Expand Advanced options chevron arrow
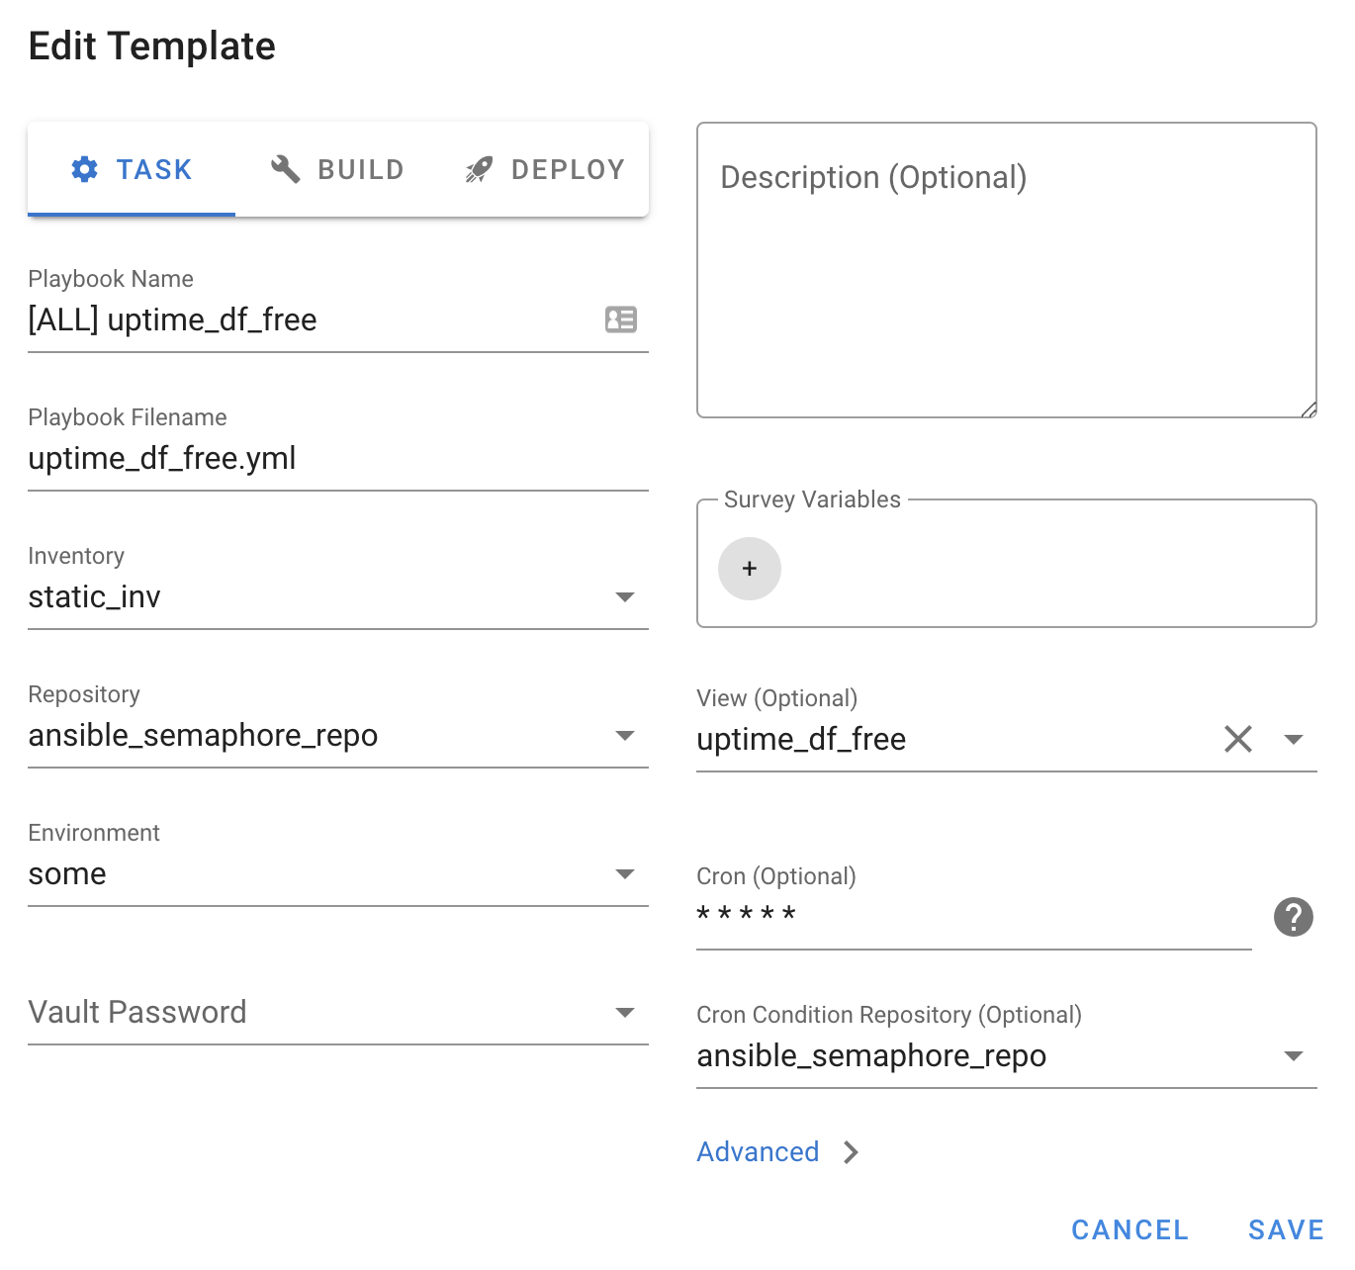 point(852,1152)
